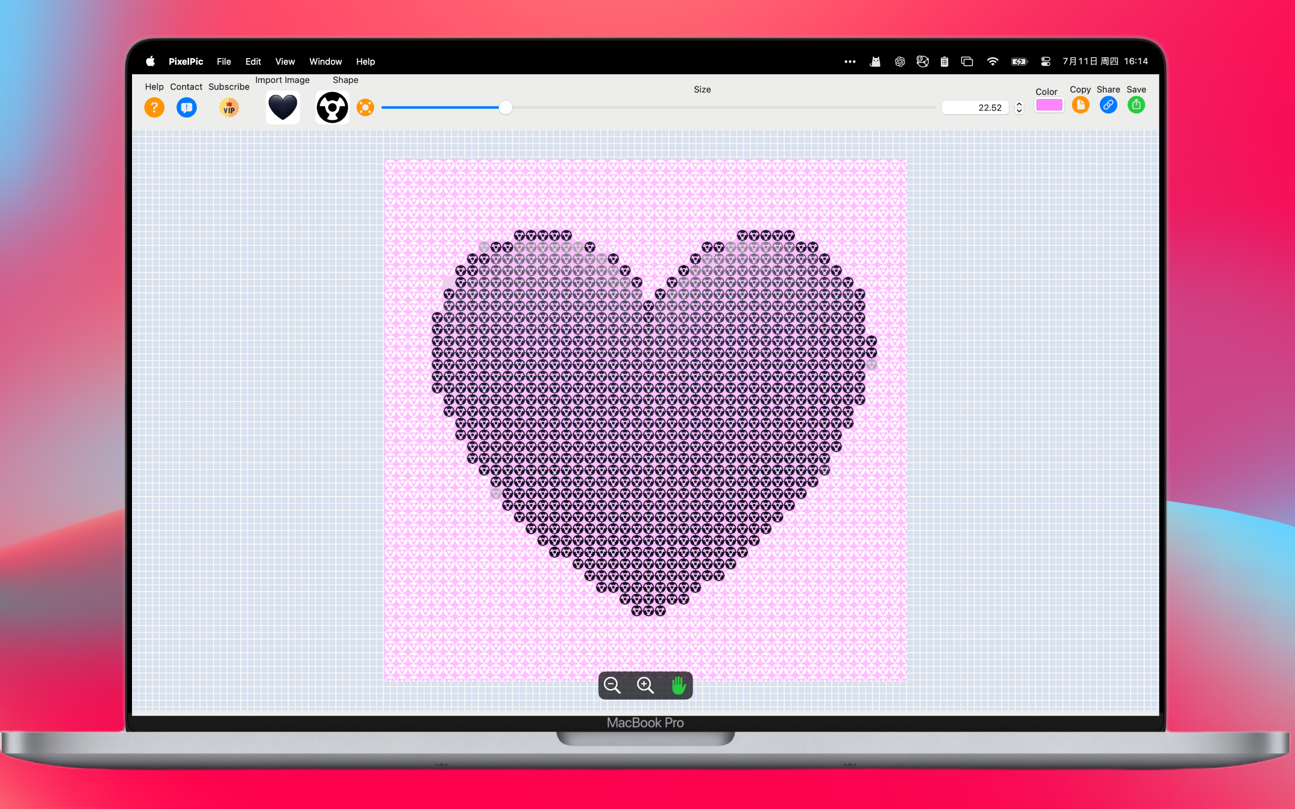
Task: Click the orange Copy icon
Action: click(1081, 105)
